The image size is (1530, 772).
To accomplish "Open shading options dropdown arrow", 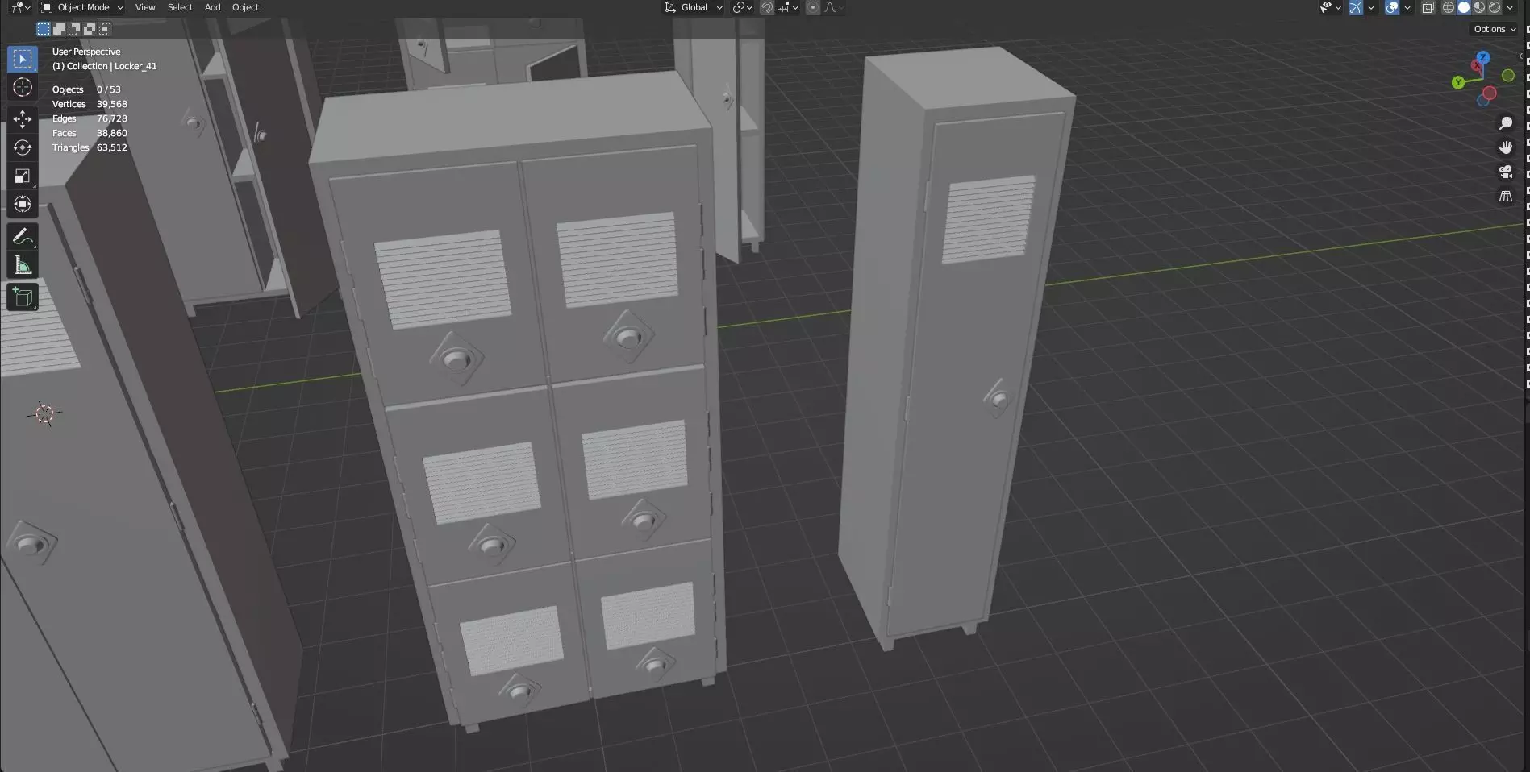I will tap(1510, 7).
